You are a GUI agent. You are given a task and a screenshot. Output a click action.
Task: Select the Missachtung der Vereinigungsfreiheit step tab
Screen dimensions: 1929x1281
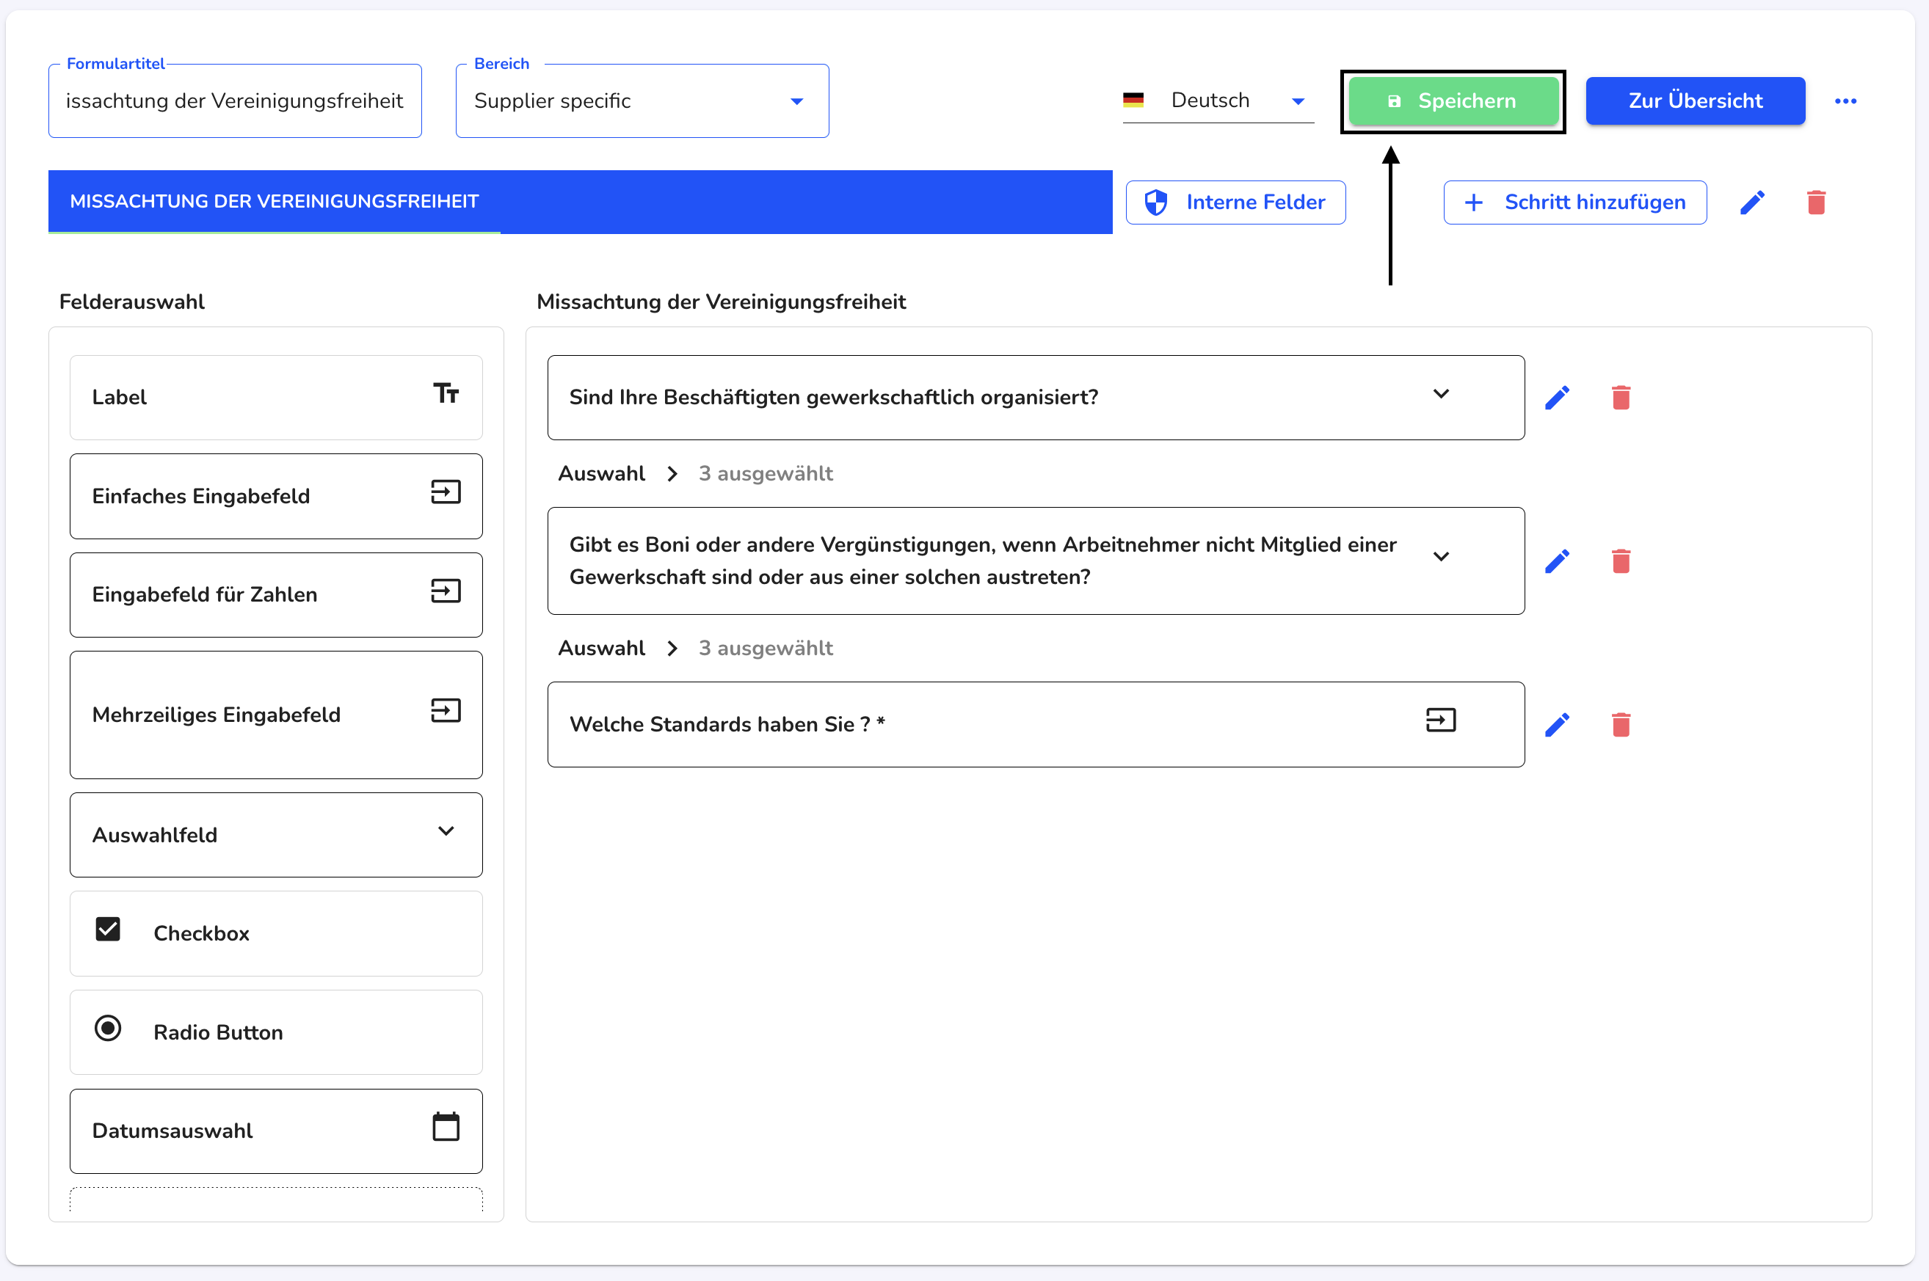point(580,202)
